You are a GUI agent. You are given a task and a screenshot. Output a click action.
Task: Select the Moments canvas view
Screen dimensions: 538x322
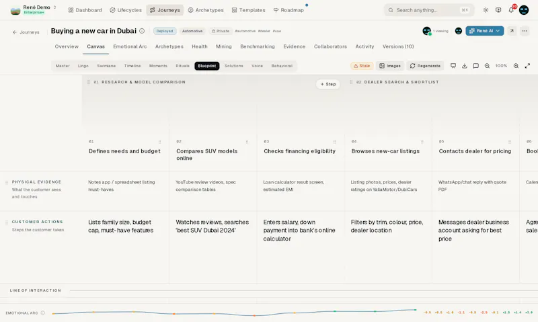[158, 66]
